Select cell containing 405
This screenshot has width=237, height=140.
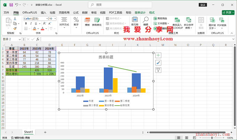37,70
